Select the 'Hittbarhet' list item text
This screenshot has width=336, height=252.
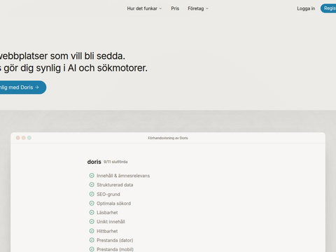[x=107, y=231]
